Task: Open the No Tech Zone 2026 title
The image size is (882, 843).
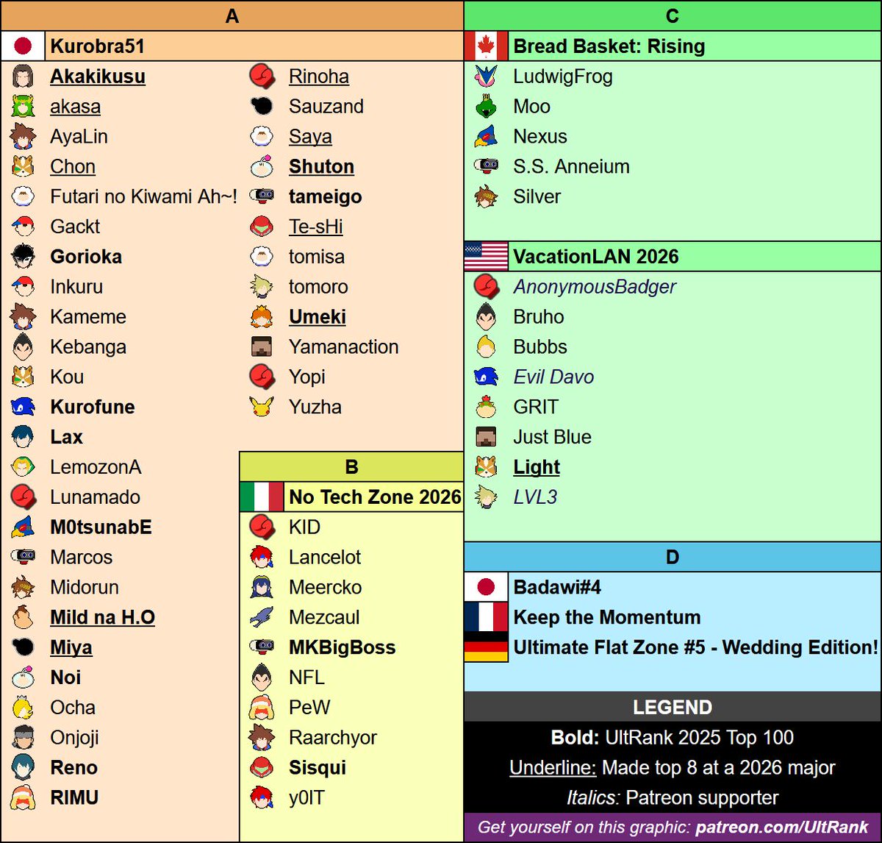Action: point(375,497)
